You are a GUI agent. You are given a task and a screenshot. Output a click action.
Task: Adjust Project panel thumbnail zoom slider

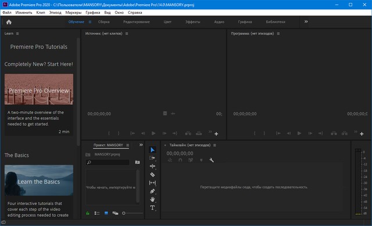tap(133, 213)
